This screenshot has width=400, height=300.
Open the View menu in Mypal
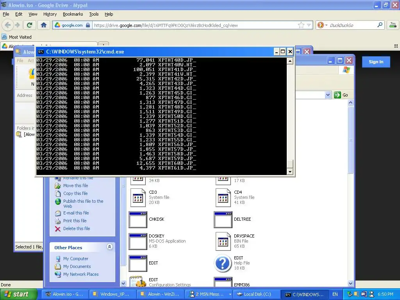tap(33, 14)
